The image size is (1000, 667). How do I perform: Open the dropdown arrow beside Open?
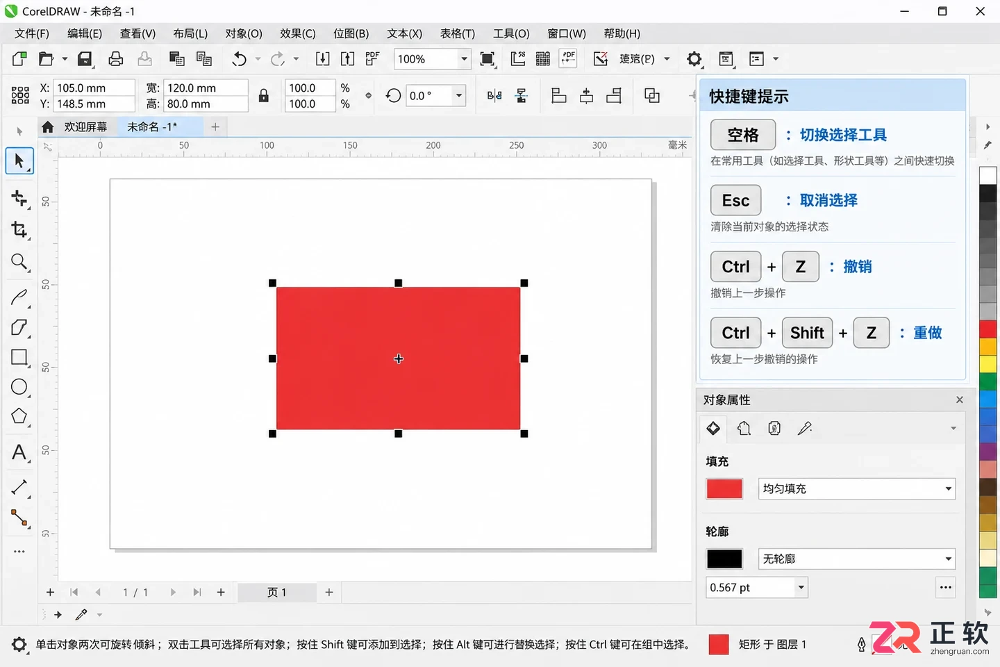65,59
